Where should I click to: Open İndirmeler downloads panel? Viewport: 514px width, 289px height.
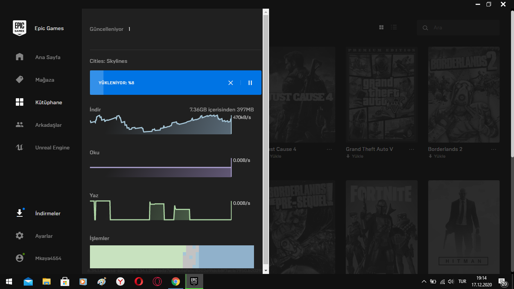point(48,213)
